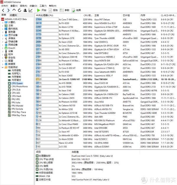177x185 pixels.
Task: Go forward with the right arrow toolbar icon
Action: [8, 10]
